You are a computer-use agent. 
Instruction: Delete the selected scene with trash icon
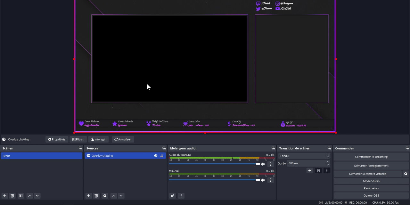coord(12,196)
